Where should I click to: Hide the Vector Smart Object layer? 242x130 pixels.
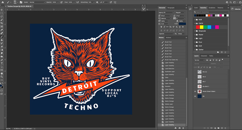click(195, 91)
